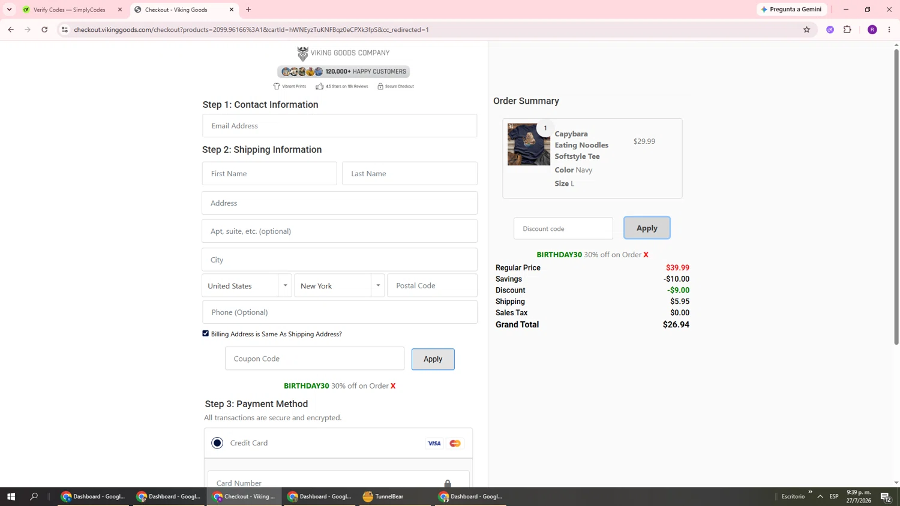900x506 pixels.
Task: Uncheck Billing Address is Same As Shipping
Action: [x=206, y=333]
